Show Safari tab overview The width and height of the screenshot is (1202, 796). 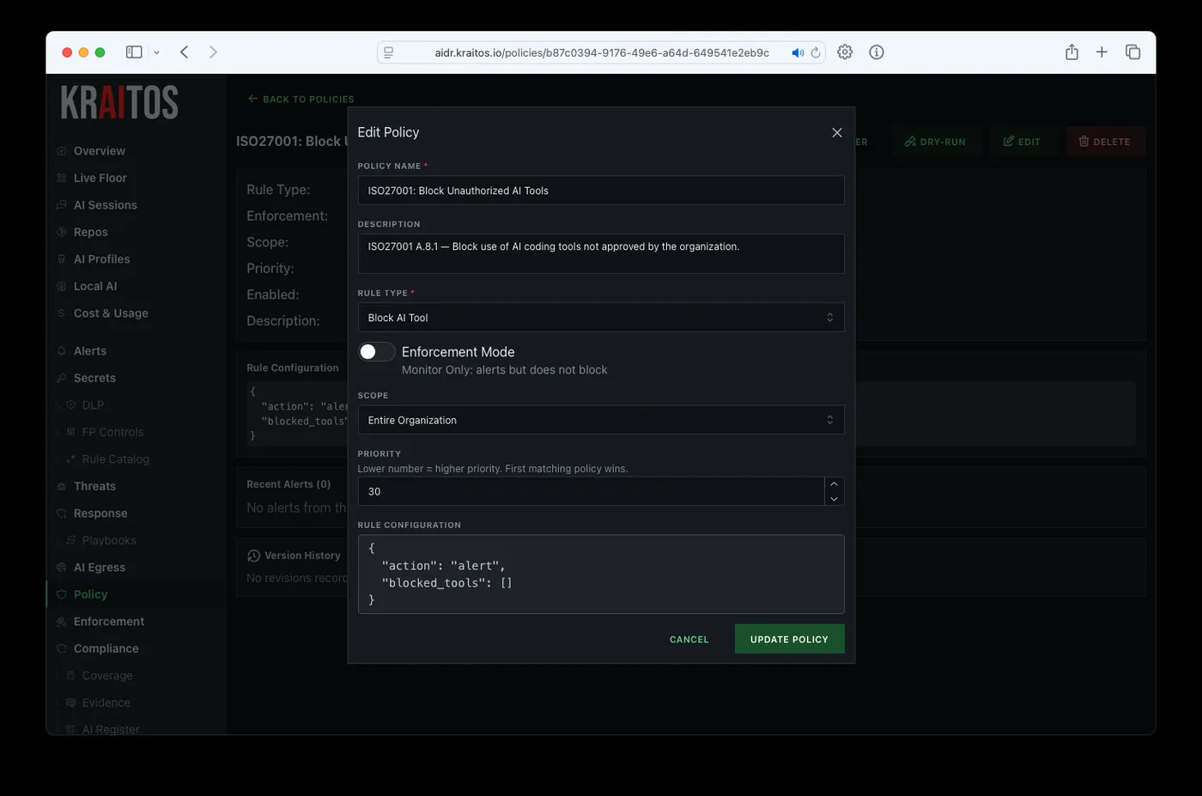1132,52
